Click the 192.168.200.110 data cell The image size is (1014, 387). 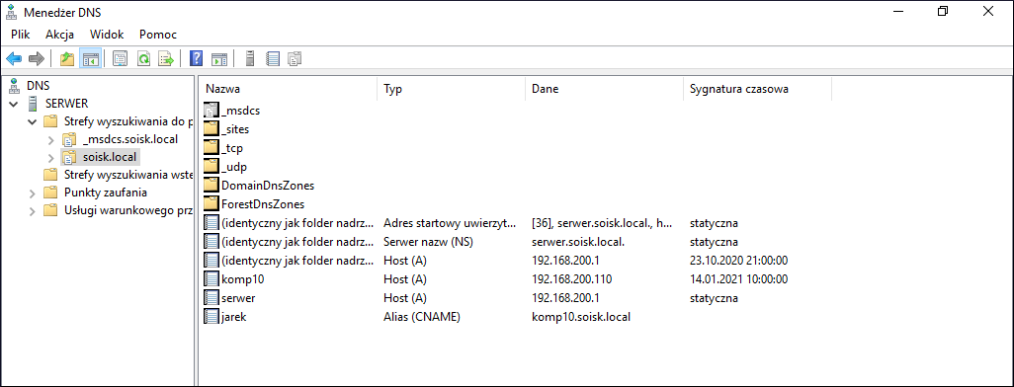click(571, 279)
